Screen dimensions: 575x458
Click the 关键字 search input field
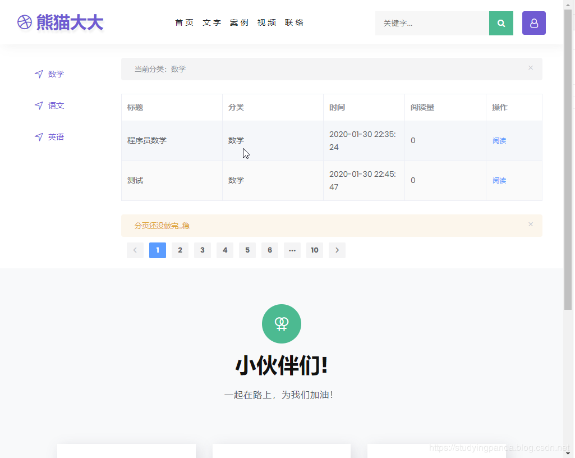[432, 23]
